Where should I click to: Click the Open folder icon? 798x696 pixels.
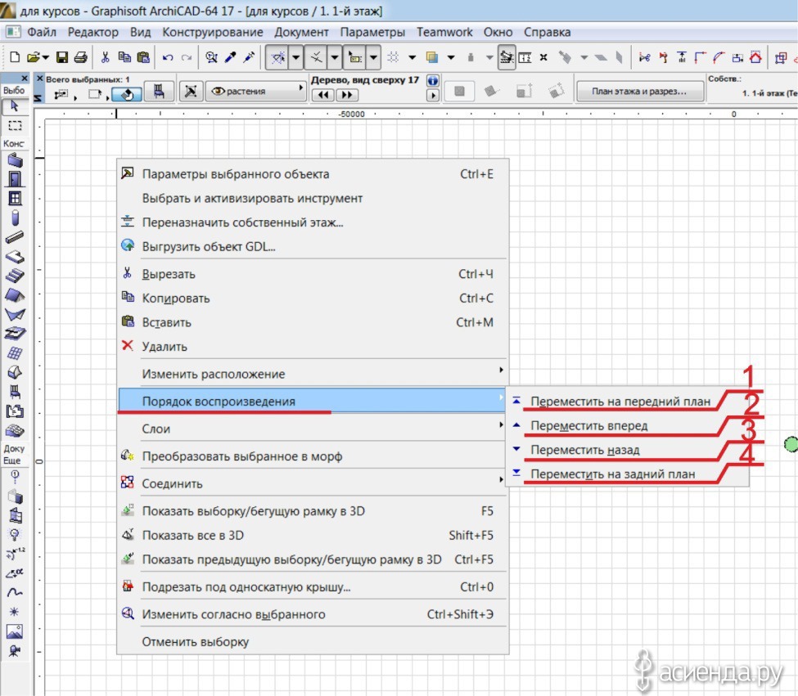(33, 57)
